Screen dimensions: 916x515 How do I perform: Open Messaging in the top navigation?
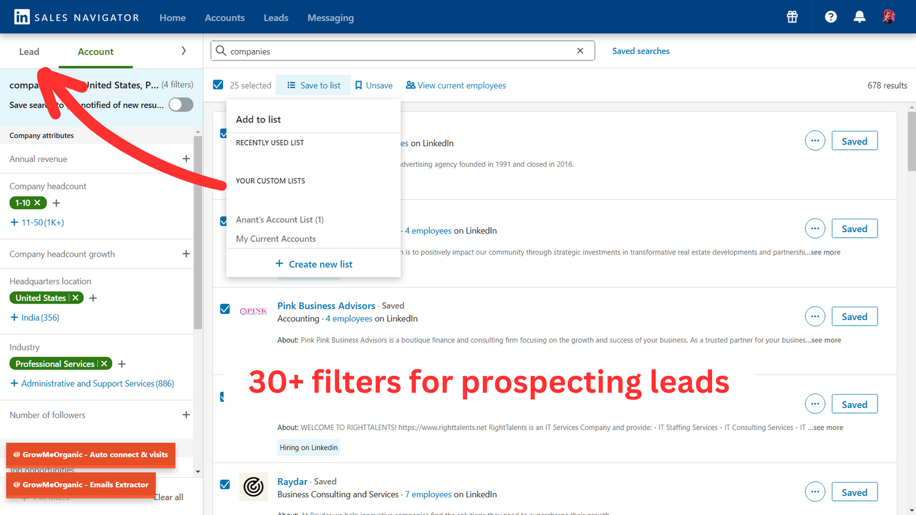pos(330,18)
